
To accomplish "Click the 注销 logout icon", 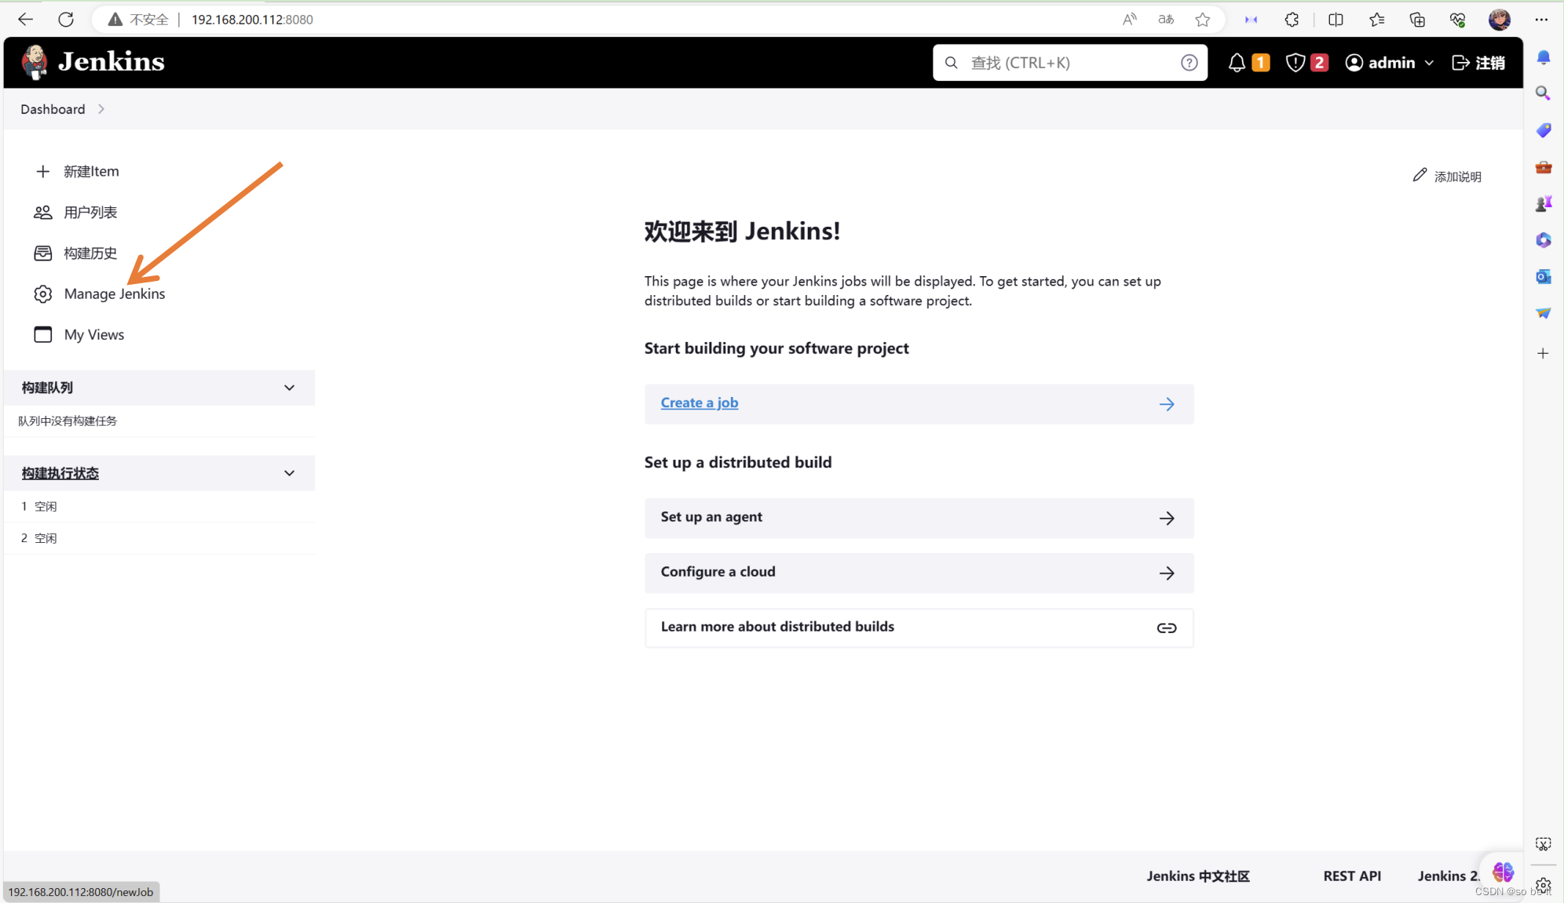I will click(x=1460, y=63).
